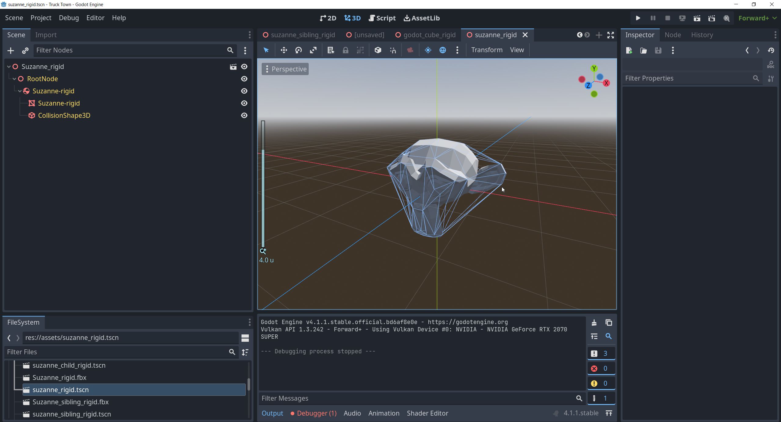Add a new child node with plus icon
781x422 pixels.
11,50
